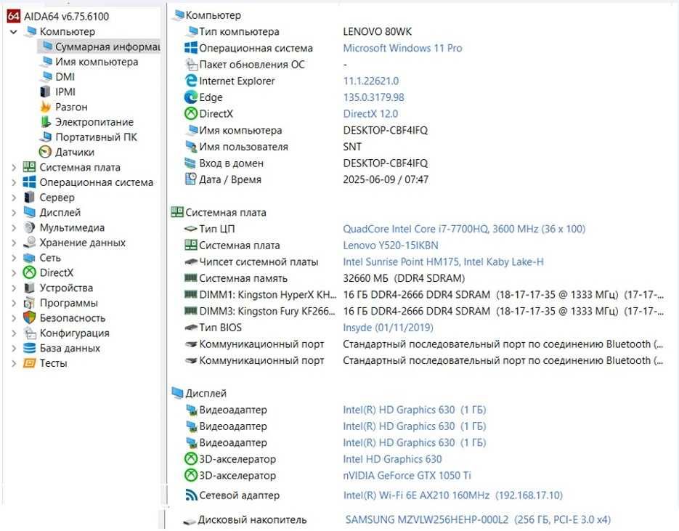The image size is (679, 531).
Task: Click the Системная память RAM icon
Action: coord(190,277)
